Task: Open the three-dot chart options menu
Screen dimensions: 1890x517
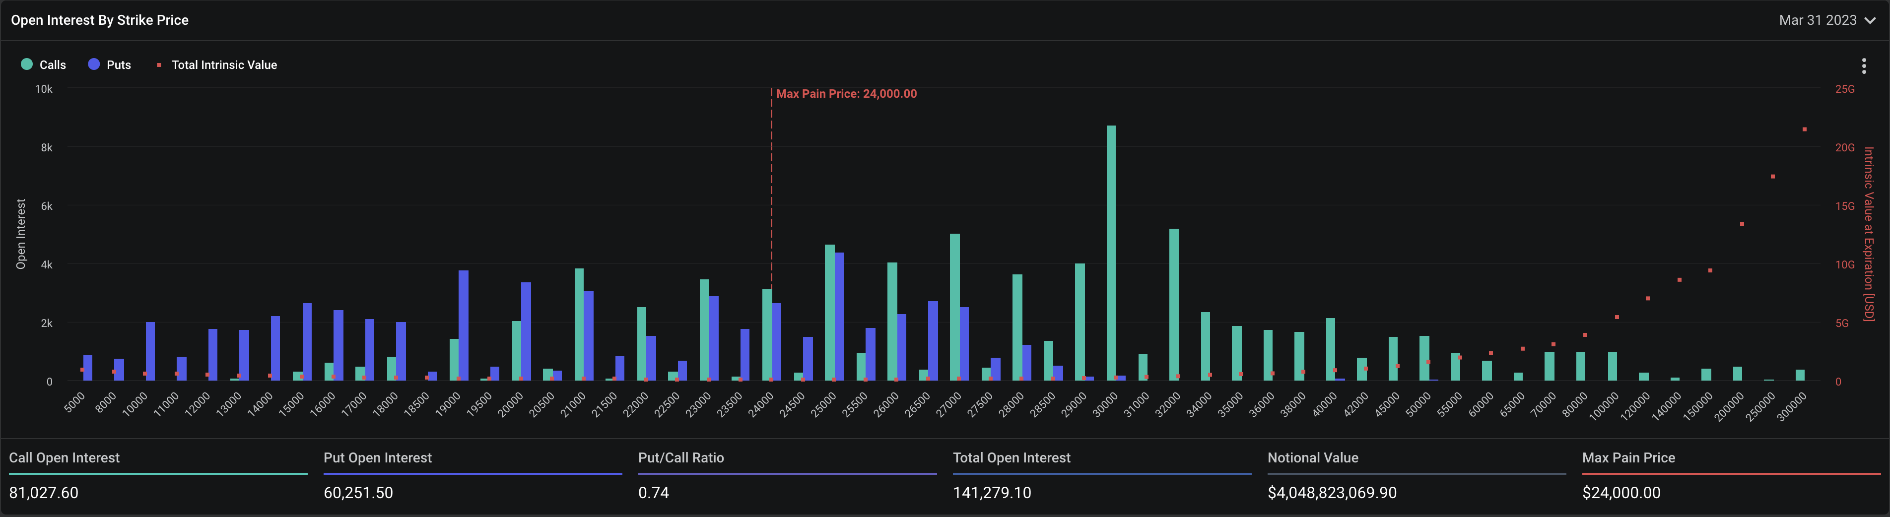Action: coord(1864,66)
